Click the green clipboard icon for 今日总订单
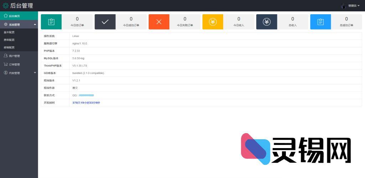This screenshot has height=178, width=365. coord(51,22)
